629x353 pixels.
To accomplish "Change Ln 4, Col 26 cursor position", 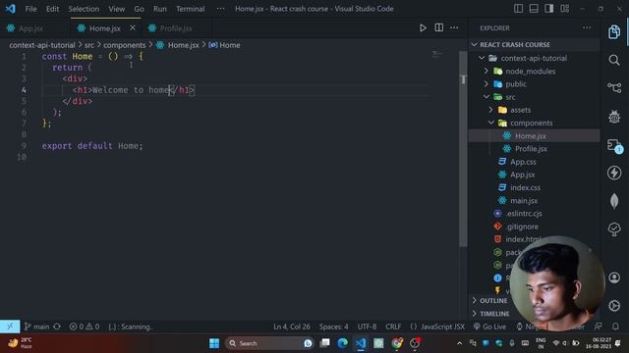I will (292, 327).
